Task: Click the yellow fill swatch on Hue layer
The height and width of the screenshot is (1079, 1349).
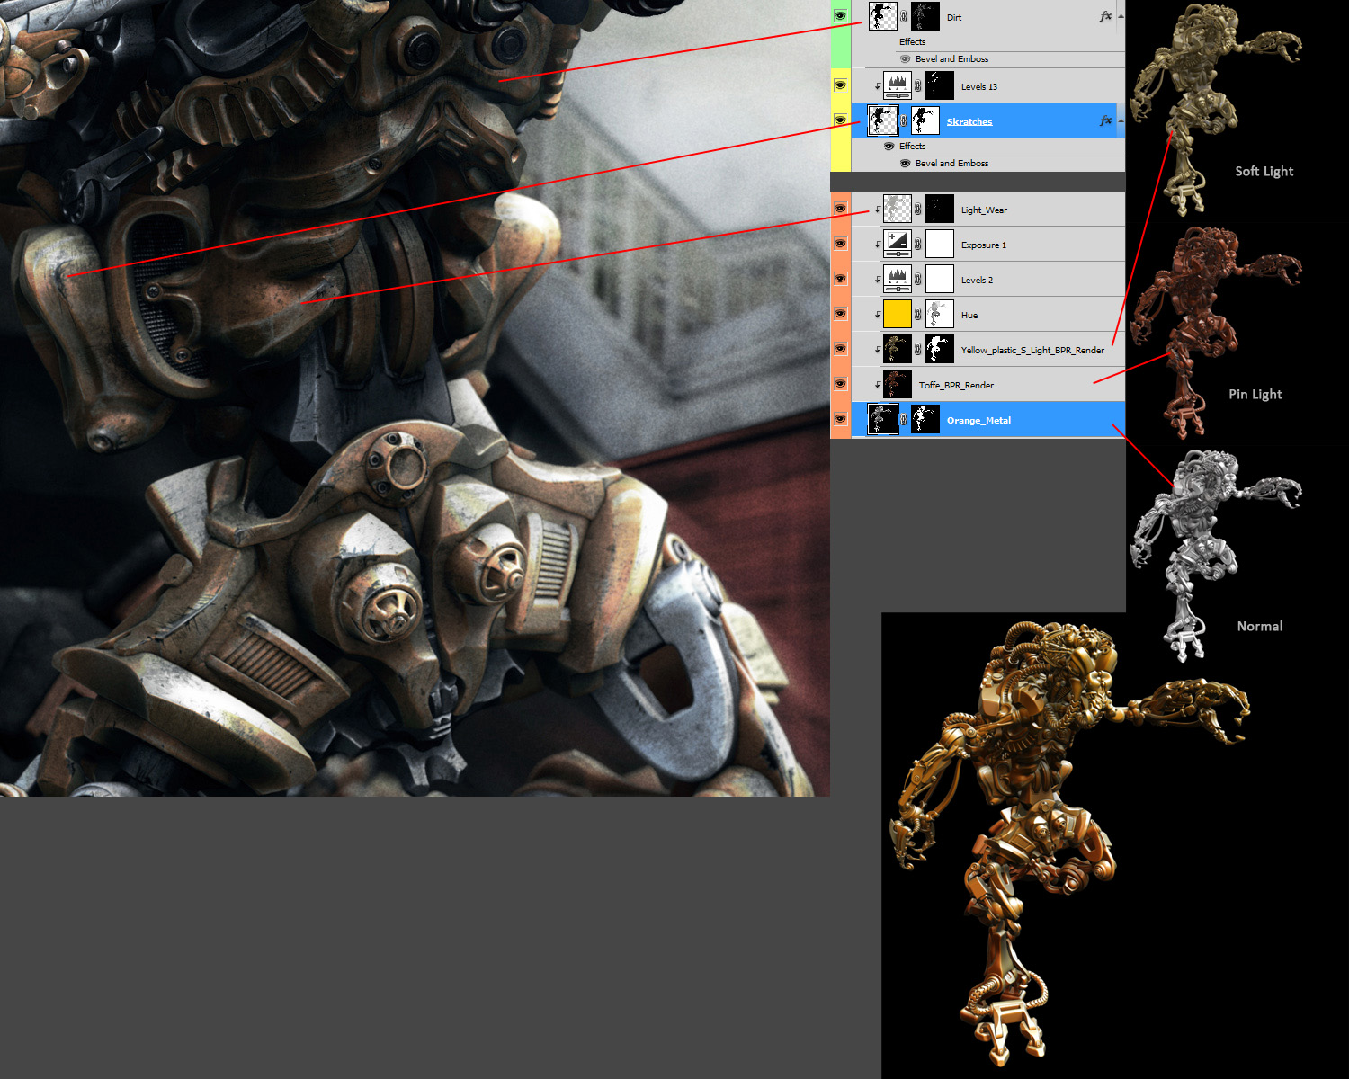Action: click(898, 314)
